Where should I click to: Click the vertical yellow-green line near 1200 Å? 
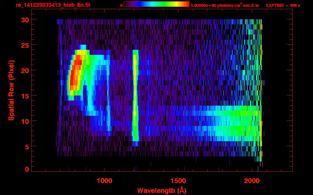pyautogui.click(x=135, y=95)
